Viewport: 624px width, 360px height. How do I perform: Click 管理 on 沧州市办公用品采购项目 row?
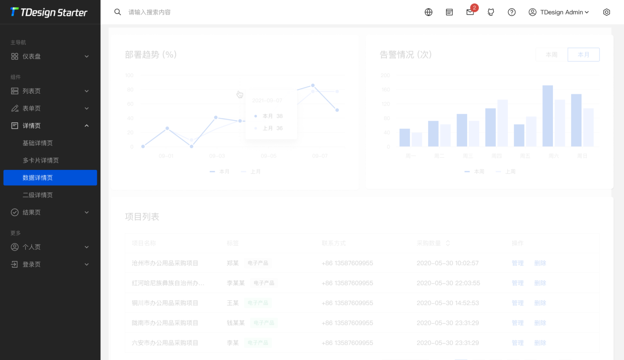pos(518,263)
